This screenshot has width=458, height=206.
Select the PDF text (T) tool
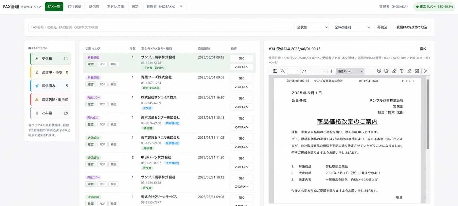(402, 71)
